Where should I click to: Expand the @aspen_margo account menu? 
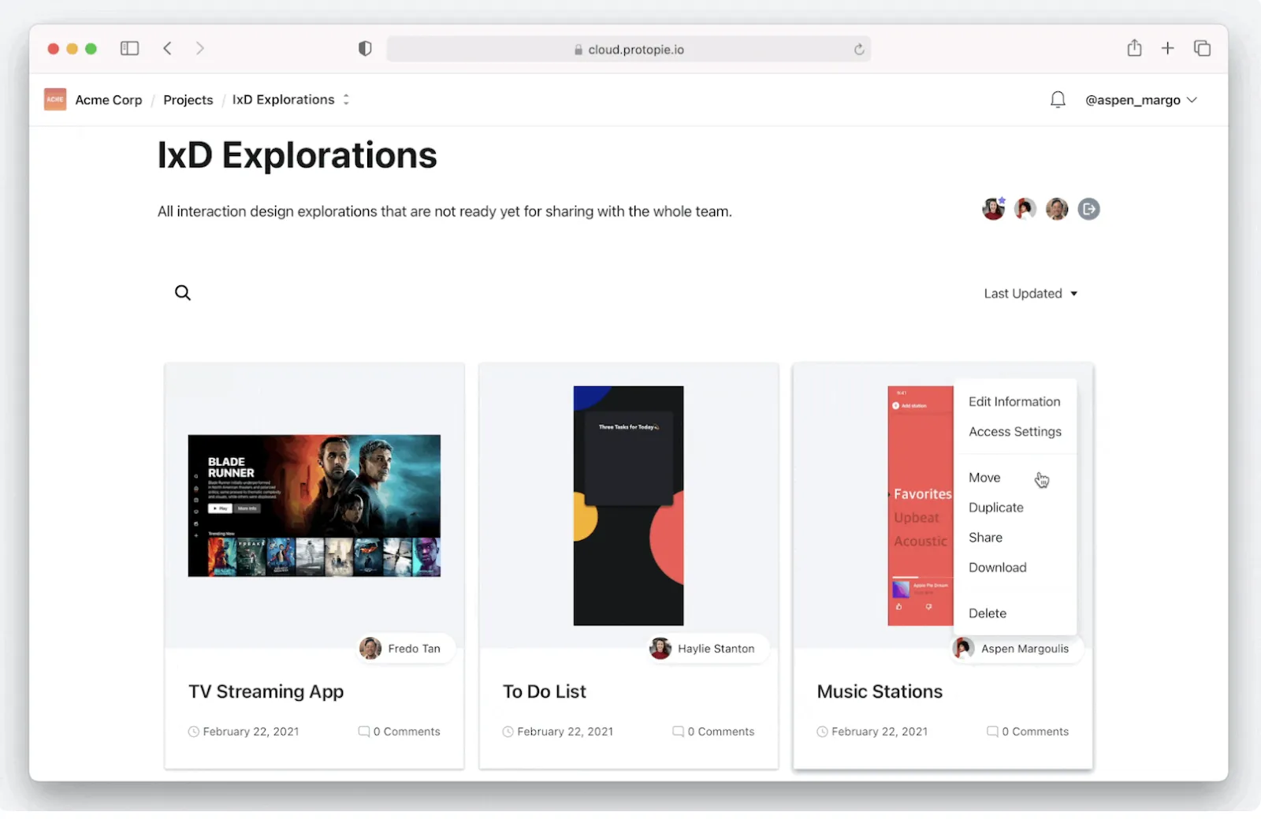coord(1141,100)
